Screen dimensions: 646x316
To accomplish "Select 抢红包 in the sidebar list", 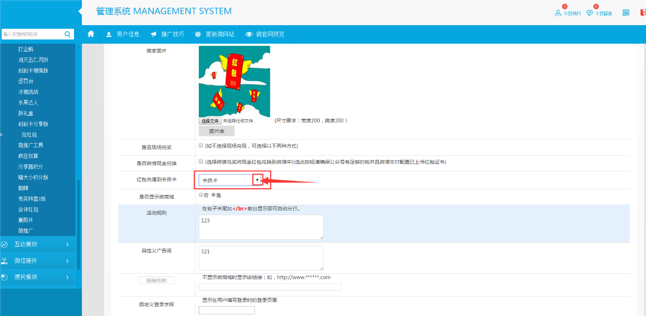I will (29, 135).
